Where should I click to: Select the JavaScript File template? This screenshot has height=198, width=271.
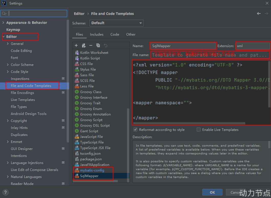tap(91, 137)
